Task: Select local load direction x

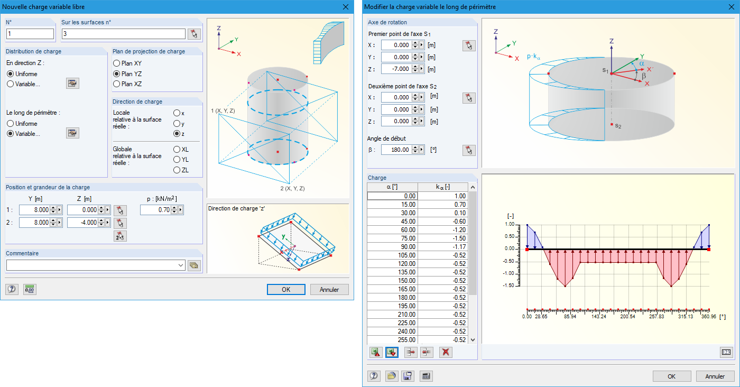Action: tap(179, 113)
